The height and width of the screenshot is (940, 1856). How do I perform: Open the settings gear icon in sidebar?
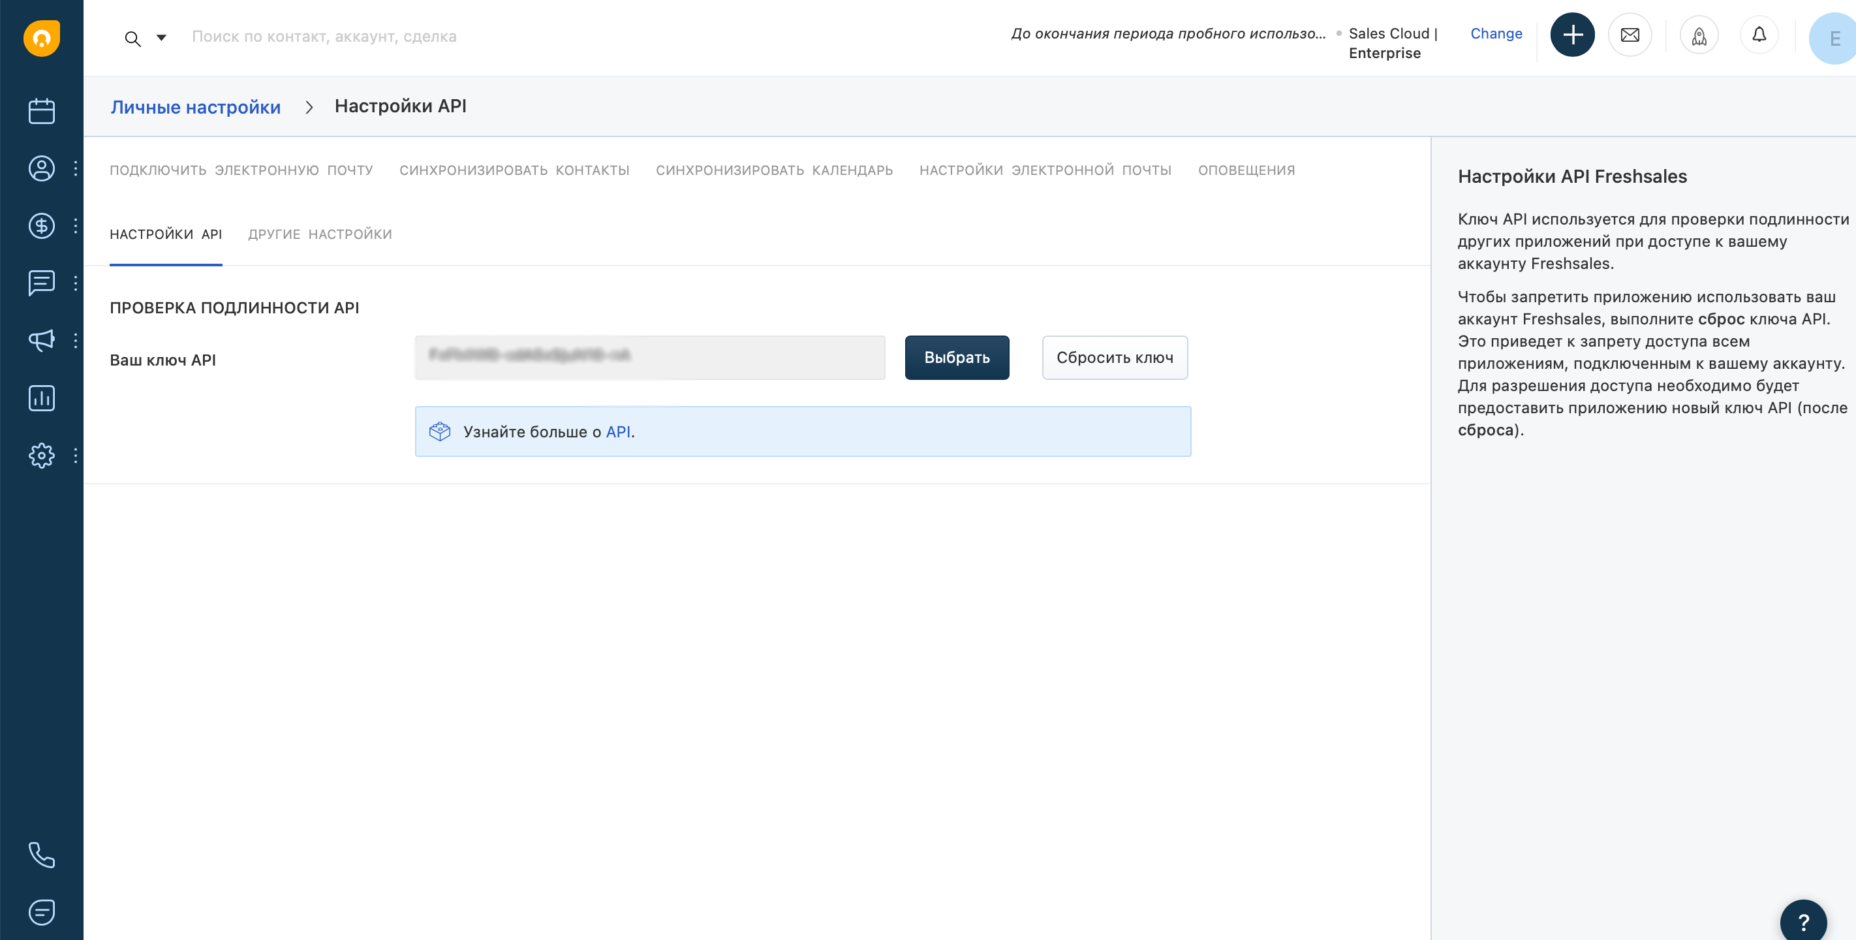42,456
